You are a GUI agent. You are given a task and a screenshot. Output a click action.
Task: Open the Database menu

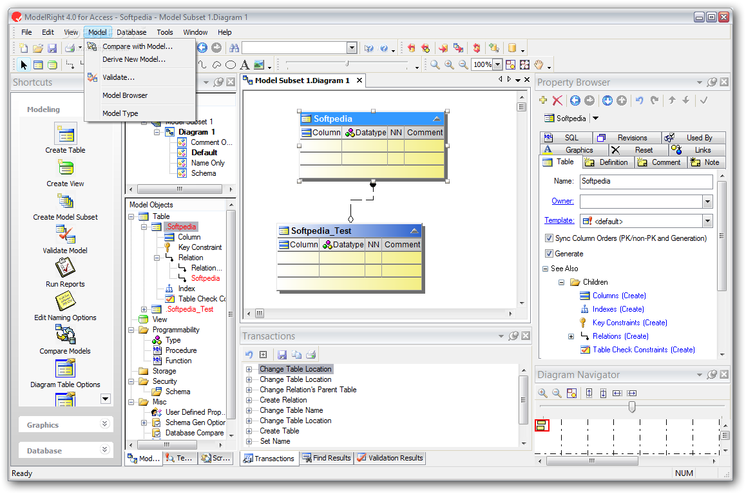[131, 32]
